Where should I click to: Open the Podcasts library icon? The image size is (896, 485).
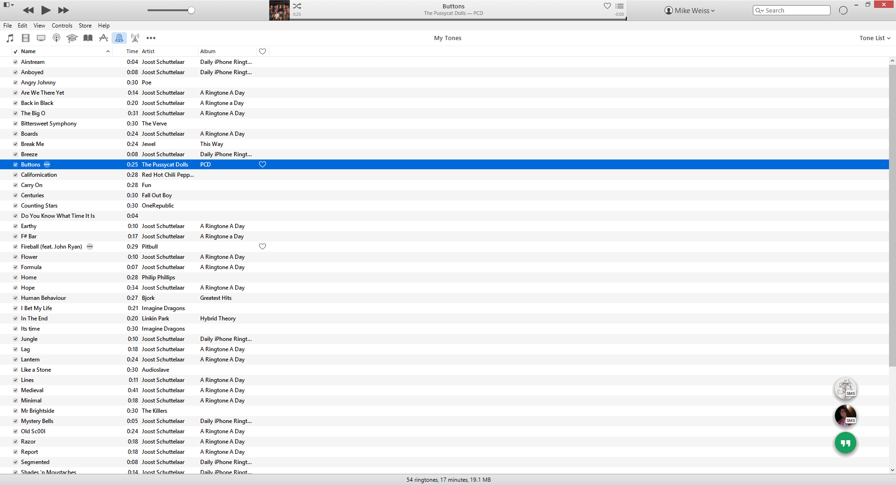pyautogui.click(x=56, y=38)
